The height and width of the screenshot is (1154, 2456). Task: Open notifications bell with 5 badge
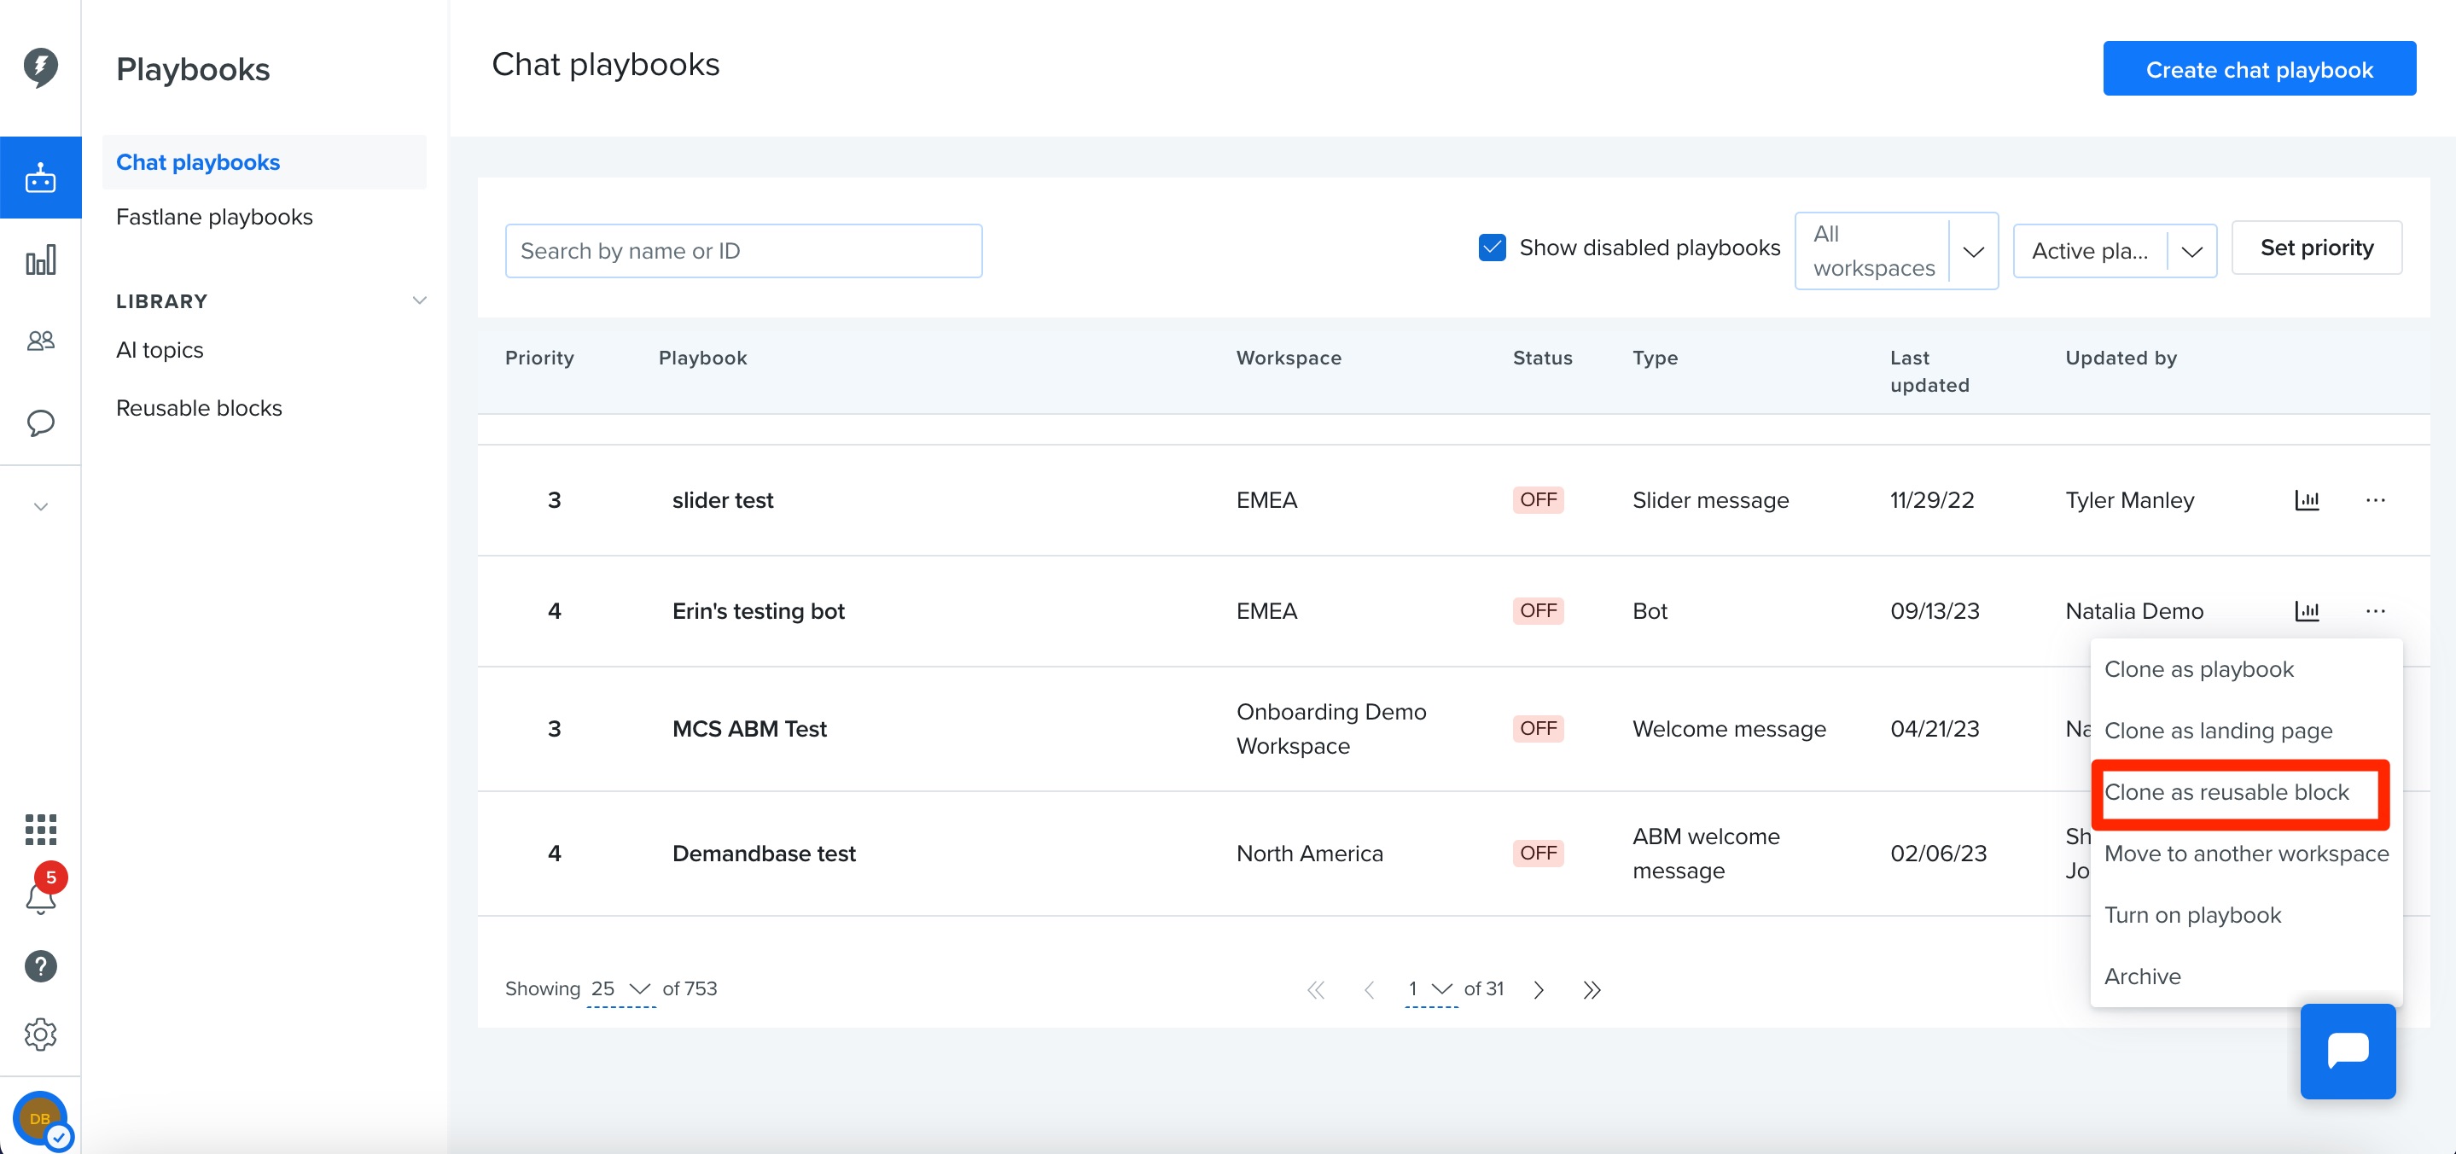pyautogui.click(x=40, y=896)
